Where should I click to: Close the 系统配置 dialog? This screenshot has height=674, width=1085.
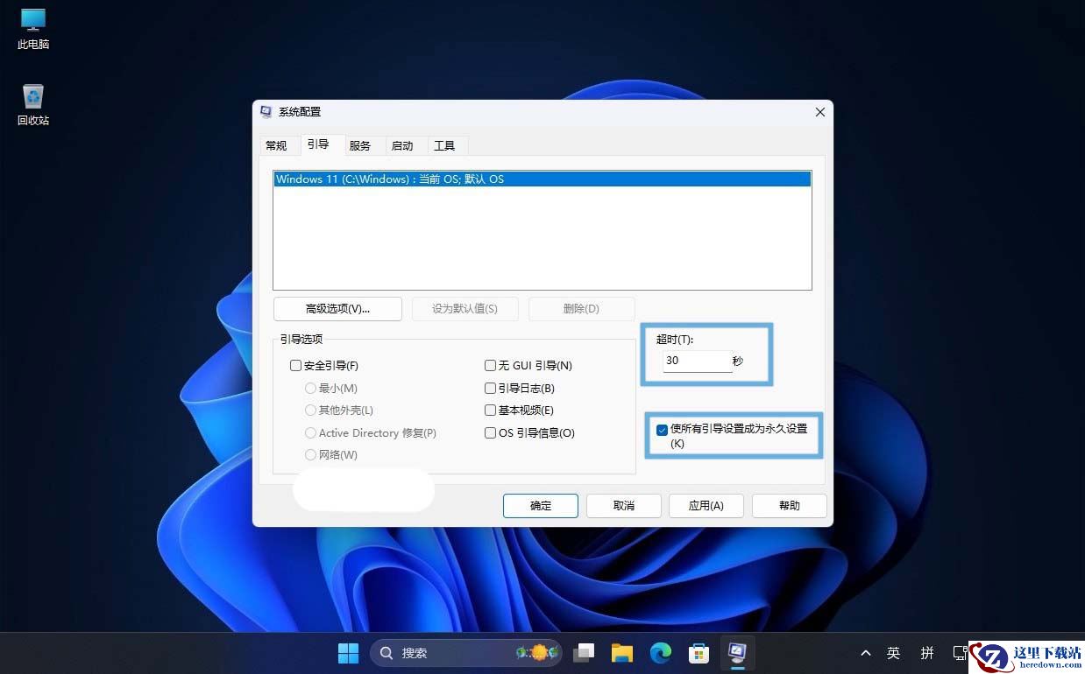tap(820, 112)
